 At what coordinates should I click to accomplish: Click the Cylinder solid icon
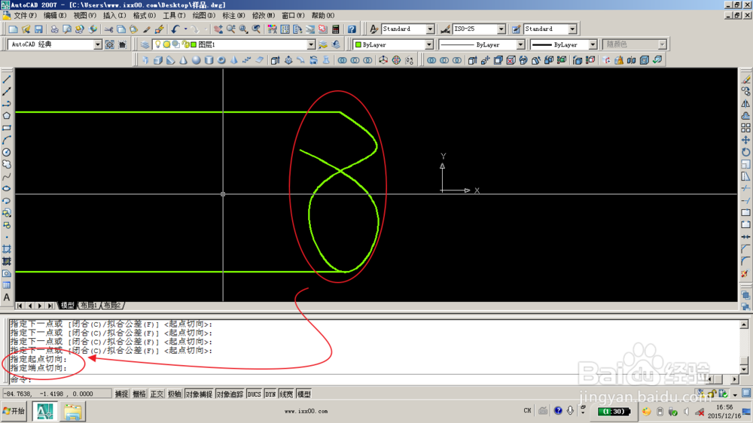point(209,60)
